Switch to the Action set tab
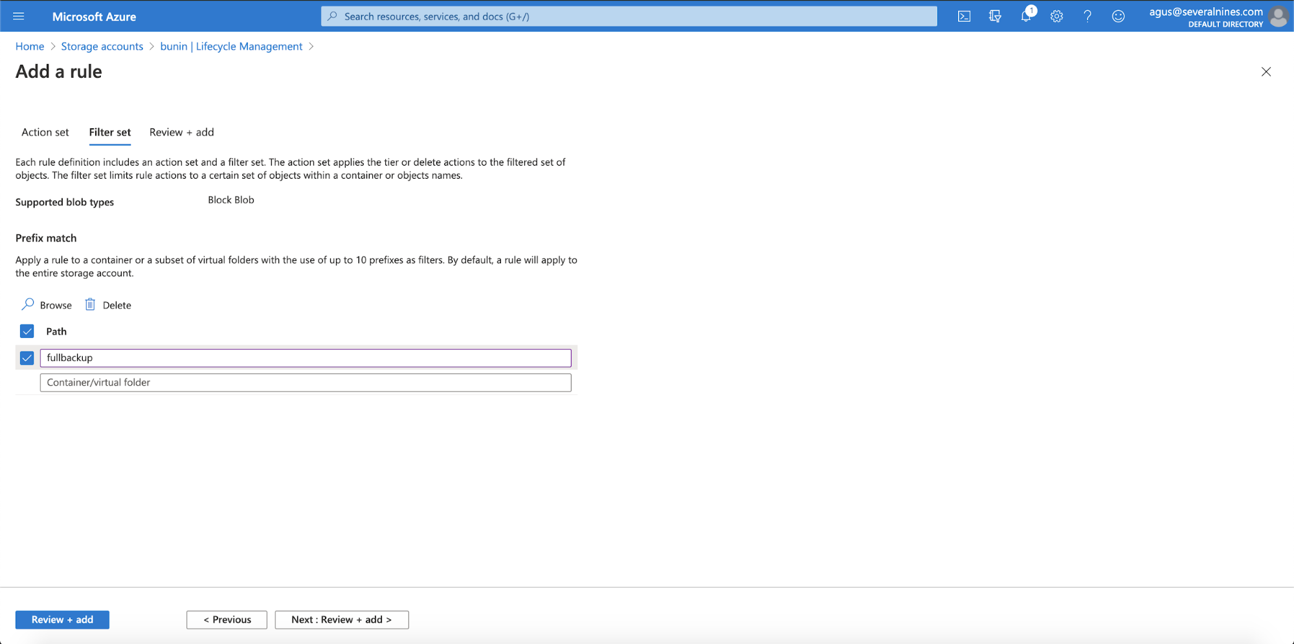The image size is (1294, 644). pos(45,132)
